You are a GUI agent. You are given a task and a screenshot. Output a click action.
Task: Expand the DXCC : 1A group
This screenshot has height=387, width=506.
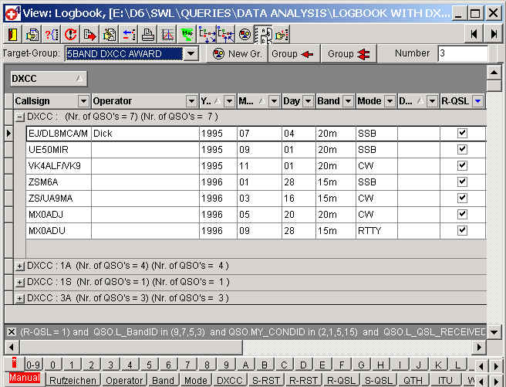[x=20, y=266]
